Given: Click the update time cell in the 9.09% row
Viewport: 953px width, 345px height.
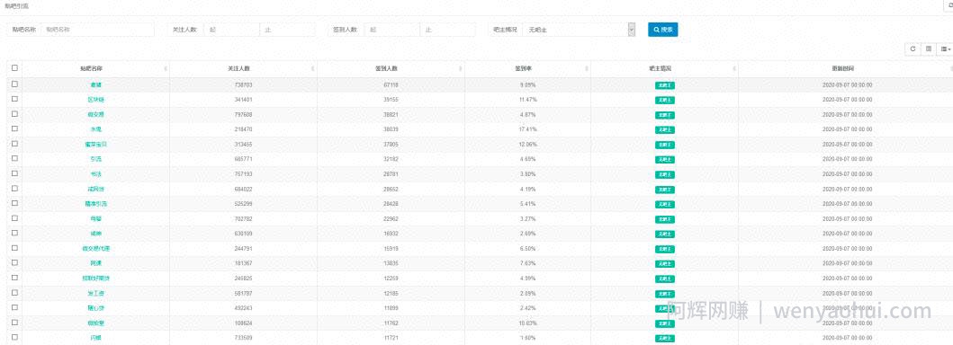Looking at the screenshot, I should (x=847, y=84).
